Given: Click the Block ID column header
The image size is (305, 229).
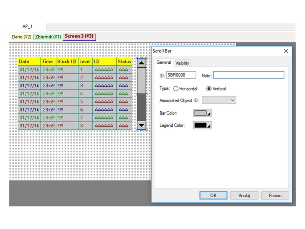Looking at the screenshot, I should pos(67,61).
